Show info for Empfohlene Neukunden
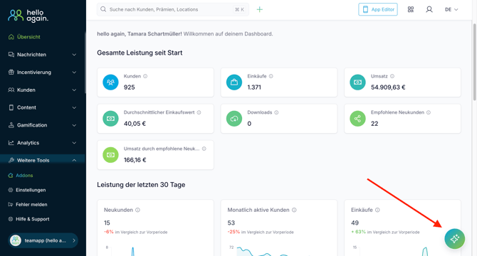The height and width of the screenshot is (256, 477). pos(429,112)
